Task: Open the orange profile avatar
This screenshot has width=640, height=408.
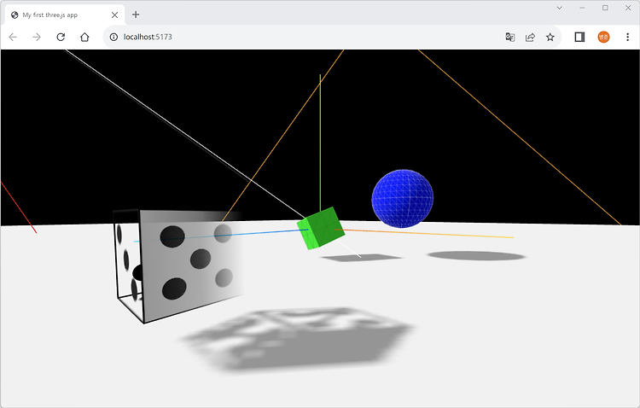Action: 603,38
